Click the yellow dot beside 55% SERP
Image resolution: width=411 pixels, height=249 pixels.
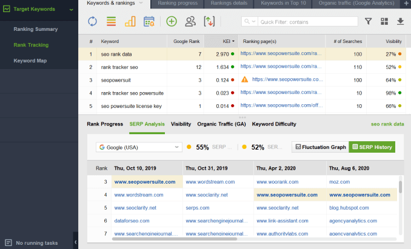point(189,147)
